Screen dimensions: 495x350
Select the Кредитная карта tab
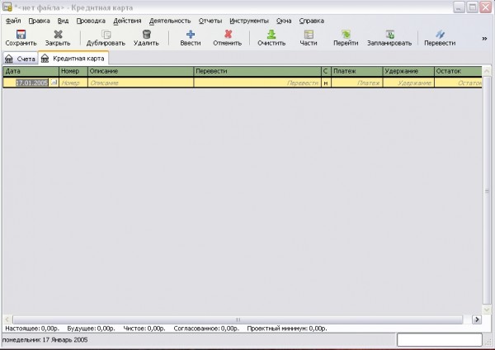tap(74, 59)
